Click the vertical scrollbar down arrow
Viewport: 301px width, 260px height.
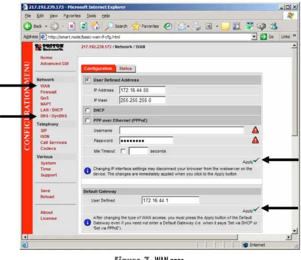[294, 231]
